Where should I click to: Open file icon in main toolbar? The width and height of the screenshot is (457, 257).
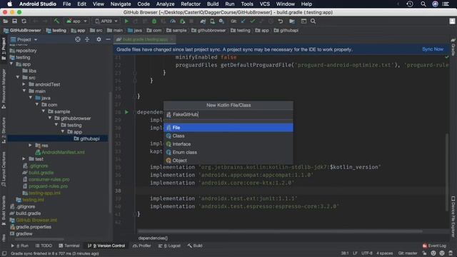pos(6,21)
